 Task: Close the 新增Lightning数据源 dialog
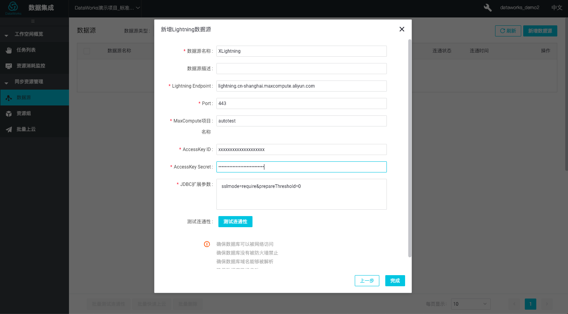coord(402,29)
